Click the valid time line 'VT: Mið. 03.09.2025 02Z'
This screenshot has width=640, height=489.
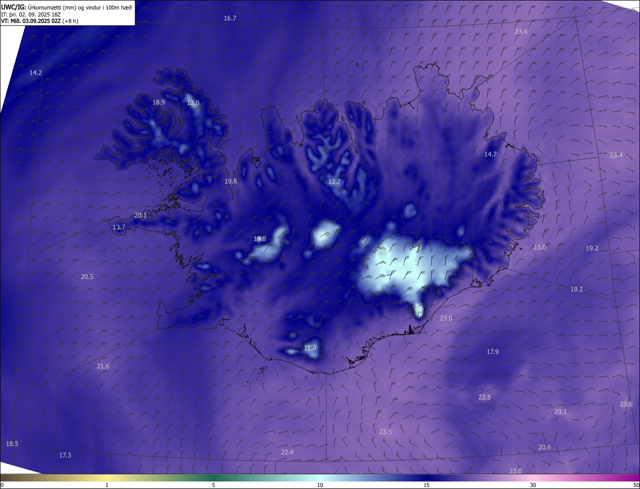point(31,21)
